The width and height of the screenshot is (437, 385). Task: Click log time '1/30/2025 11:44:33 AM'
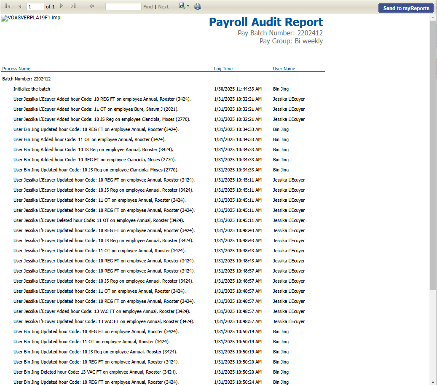coord(238,89)
